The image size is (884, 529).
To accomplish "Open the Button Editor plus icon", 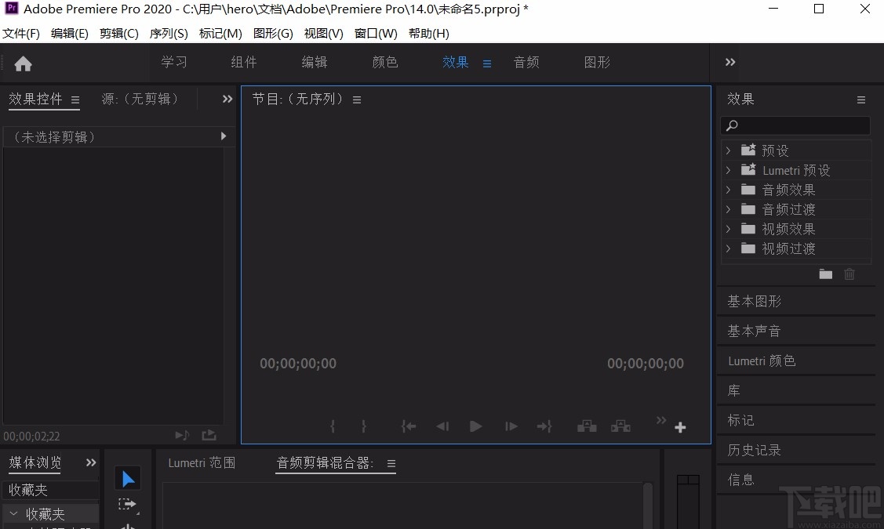I will click(680, 428).
